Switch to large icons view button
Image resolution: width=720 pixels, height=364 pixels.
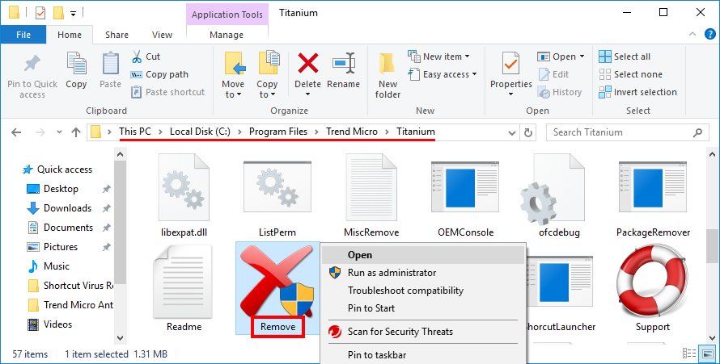(708, 354)
